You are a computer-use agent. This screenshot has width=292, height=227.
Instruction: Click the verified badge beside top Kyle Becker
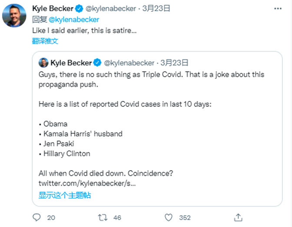(79, 8)
